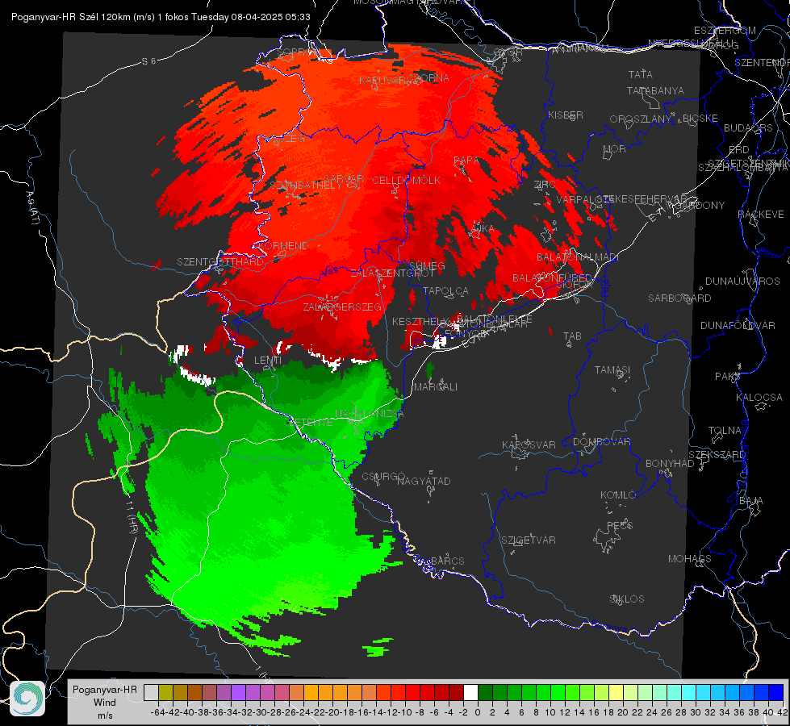
Task: Pick the purple swatch between -34 and -32
Action: [238, 692]
